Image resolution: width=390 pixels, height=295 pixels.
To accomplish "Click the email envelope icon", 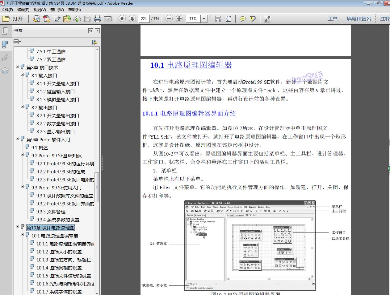I will click(108, 19).
